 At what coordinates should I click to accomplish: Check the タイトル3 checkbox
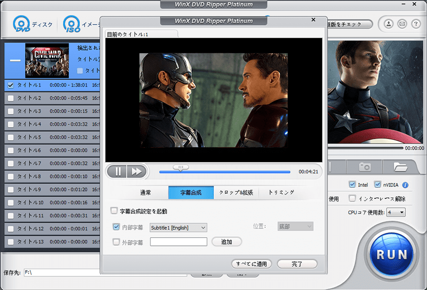tap(11, 111)
